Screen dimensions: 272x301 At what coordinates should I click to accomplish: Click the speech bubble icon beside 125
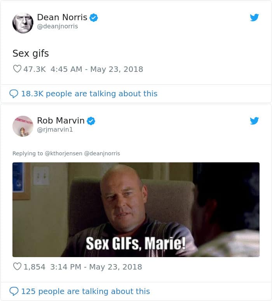click(14, 291)
